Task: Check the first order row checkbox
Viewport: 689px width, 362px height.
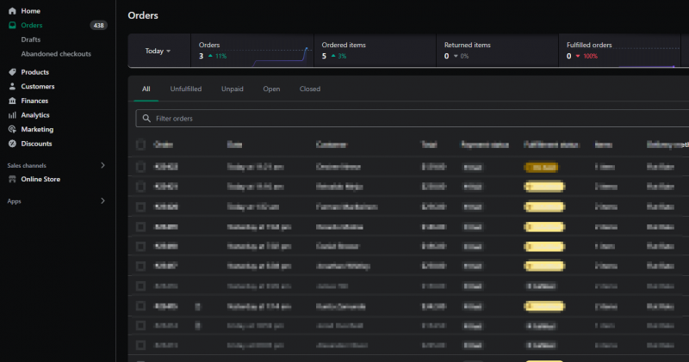Action: click(141, 166)
